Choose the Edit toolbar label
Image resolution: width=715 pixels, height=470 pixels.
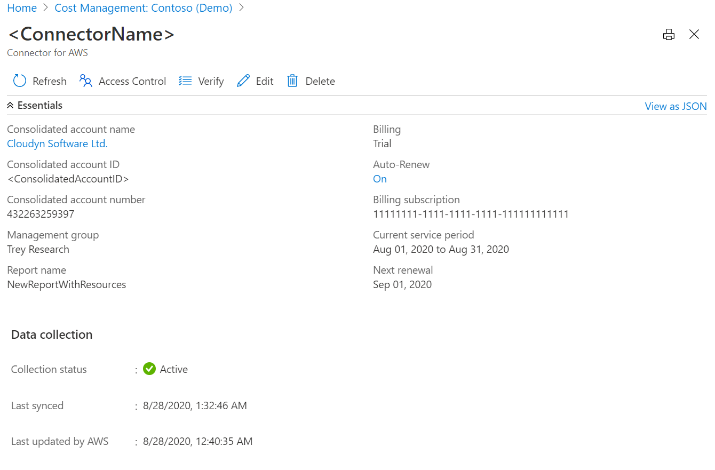click(x=265, y=81)
